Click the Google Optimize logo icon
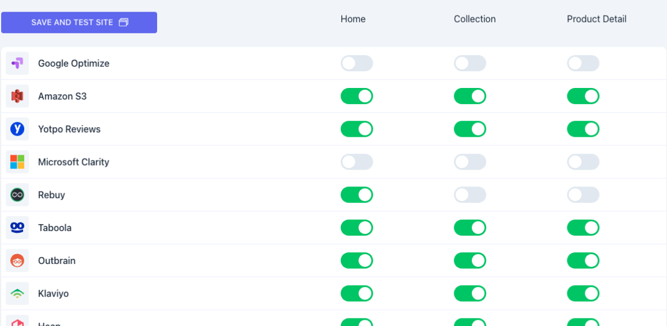667x326 pixels. click(x=17, y=63)
